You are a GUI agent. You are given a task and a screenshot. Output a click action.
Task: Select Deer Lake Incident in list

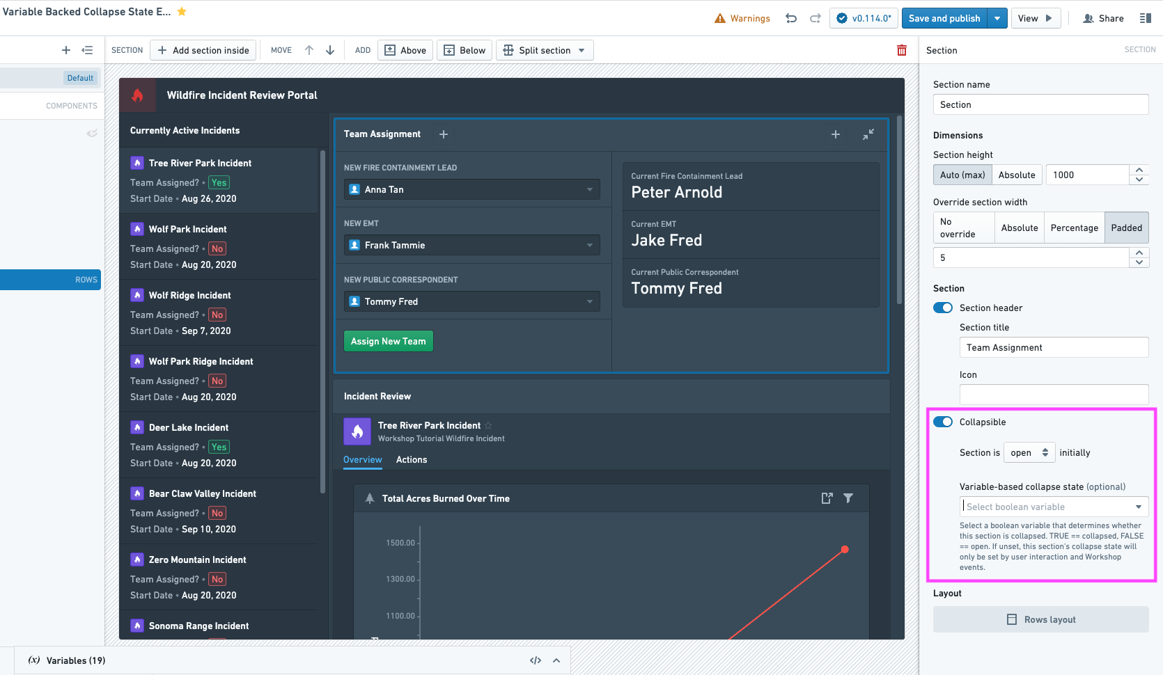[219, 445]
